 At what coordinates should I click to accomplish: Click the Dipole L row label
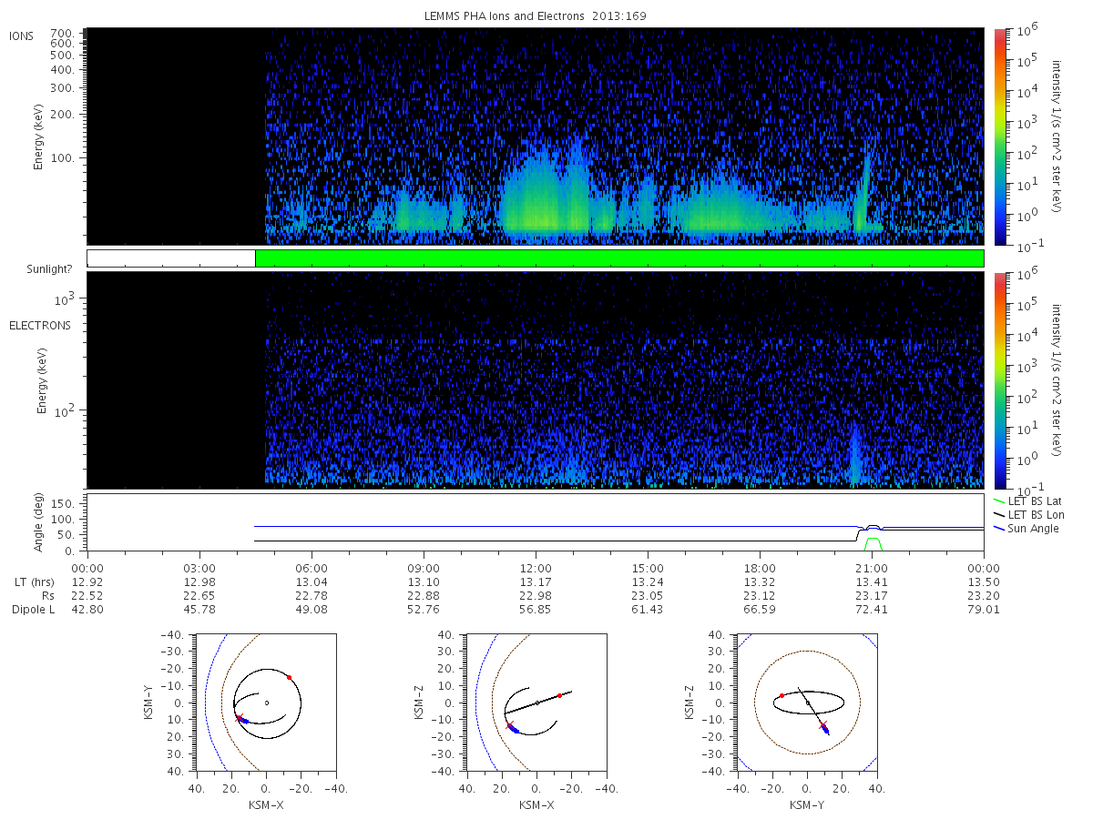(34, 609)
